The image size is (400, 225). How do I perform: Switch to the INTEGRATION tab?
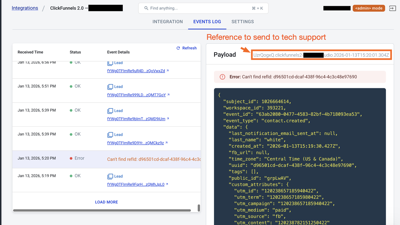tap(168, 22)
